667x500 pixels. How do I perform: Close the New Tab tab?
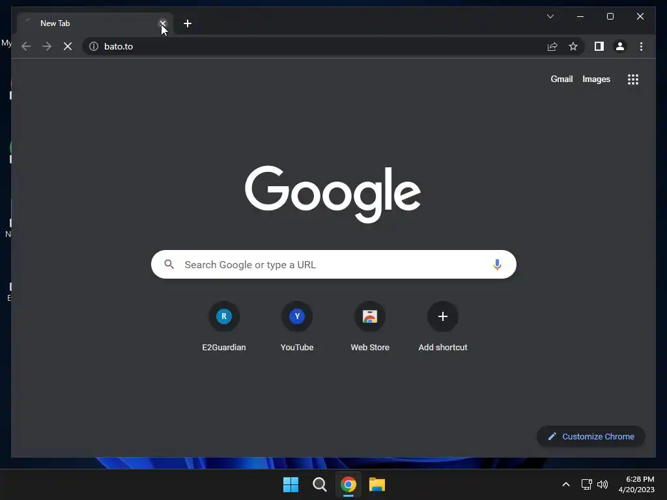pyautogui.click(x=162, y=23)
